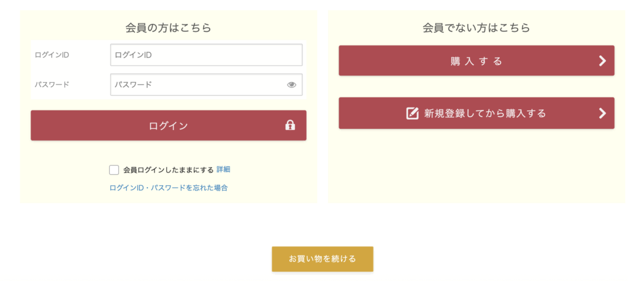Focus the パスワード input field
Viewport: 628px width, 281px height.
pos(196,85)
